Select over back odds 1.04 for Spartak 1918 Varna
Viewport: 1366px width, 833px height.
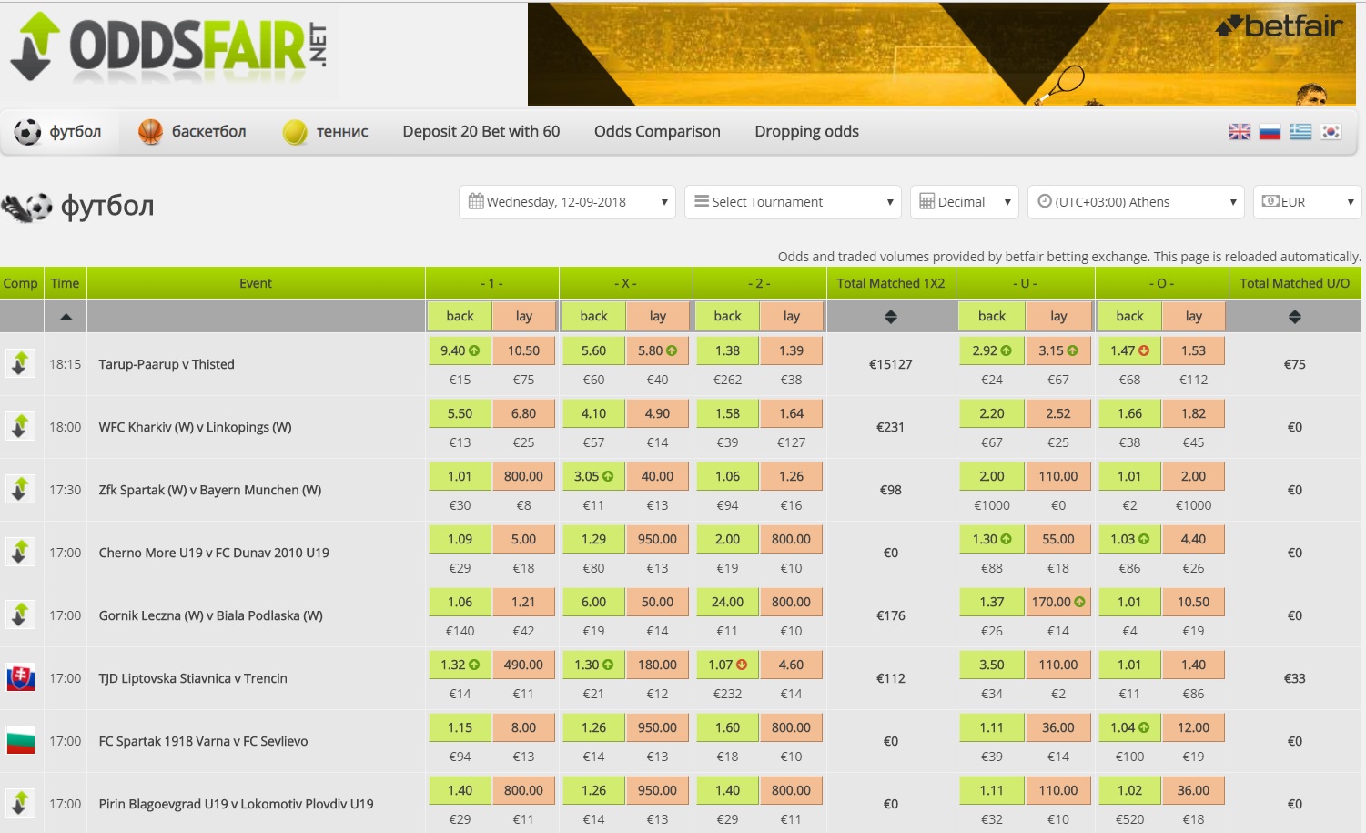pos(1129,727)
